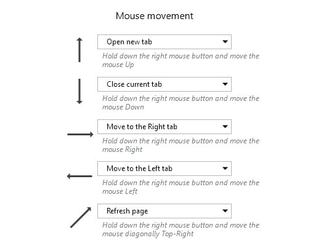Viewport: 321px width, 243px height.
Task: Open the 'Move to the Right tab' dropdown
Action: coord(165,127)
